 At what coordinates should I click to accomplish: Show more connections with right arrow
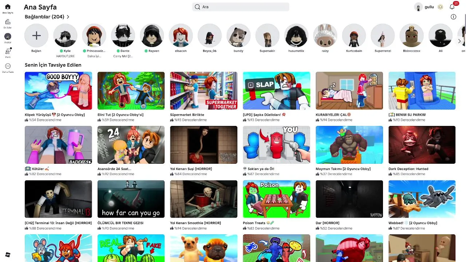click(459, 41)
